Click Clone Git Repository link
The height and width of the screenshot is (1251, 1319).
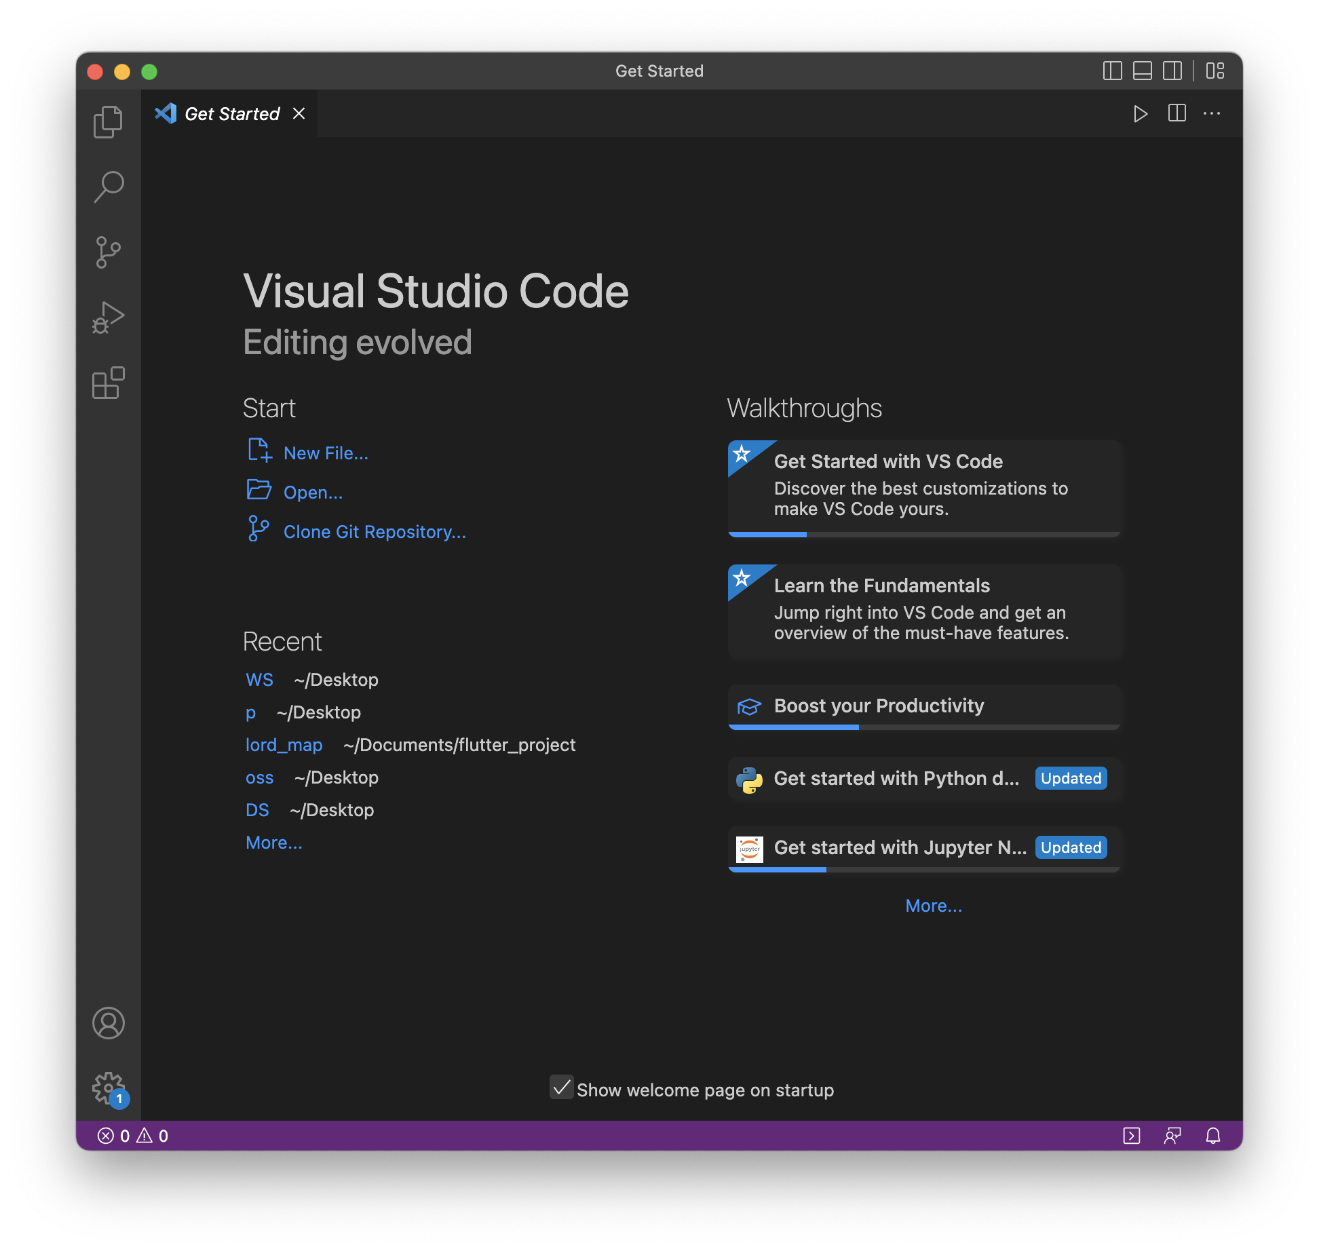pos(375,532)
